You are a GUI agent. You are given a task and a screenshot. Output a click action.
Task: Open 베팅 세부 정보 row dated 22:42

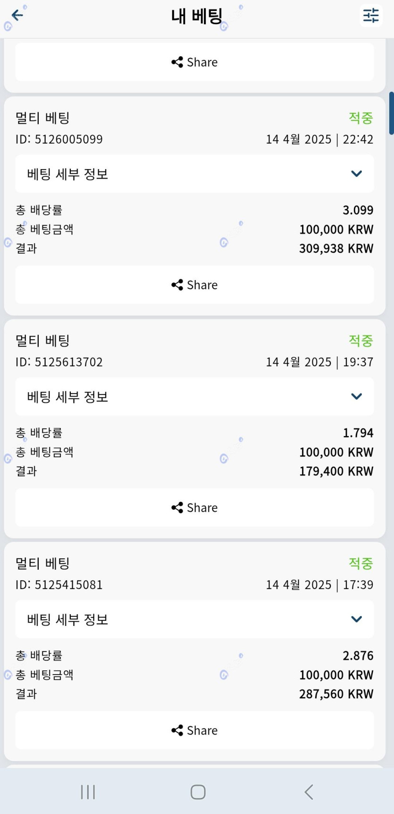pyautogui.click(x=194, y=174)
